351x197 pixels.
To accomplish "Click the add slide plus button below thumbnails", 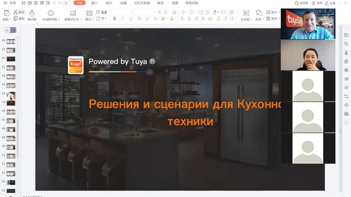I will pos(10,196).
